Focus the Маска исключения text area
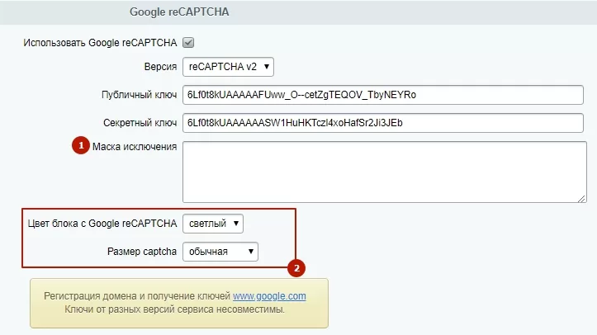This screenshot has width=597, height=335. (385, 172)
